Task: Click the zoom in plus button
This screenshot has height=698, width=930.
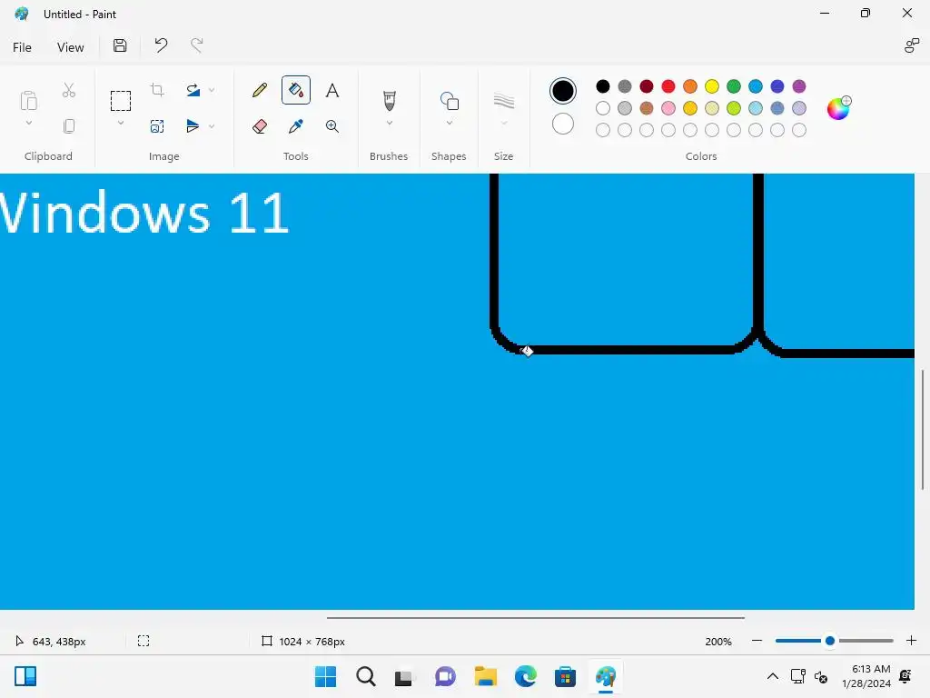Action: [x=912, y=641]
